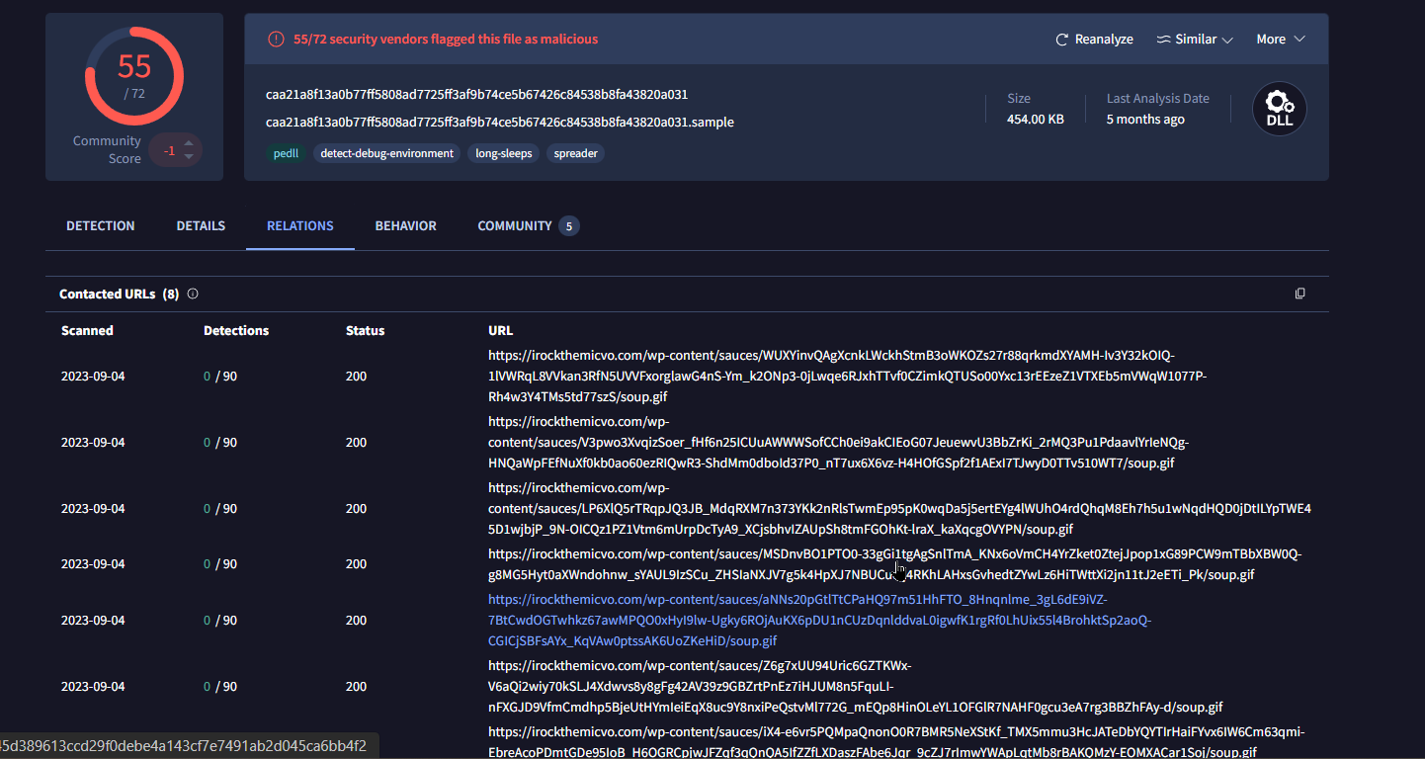Switch to the Details tab
The image size is (1425, 759).
tap(201, 226)
